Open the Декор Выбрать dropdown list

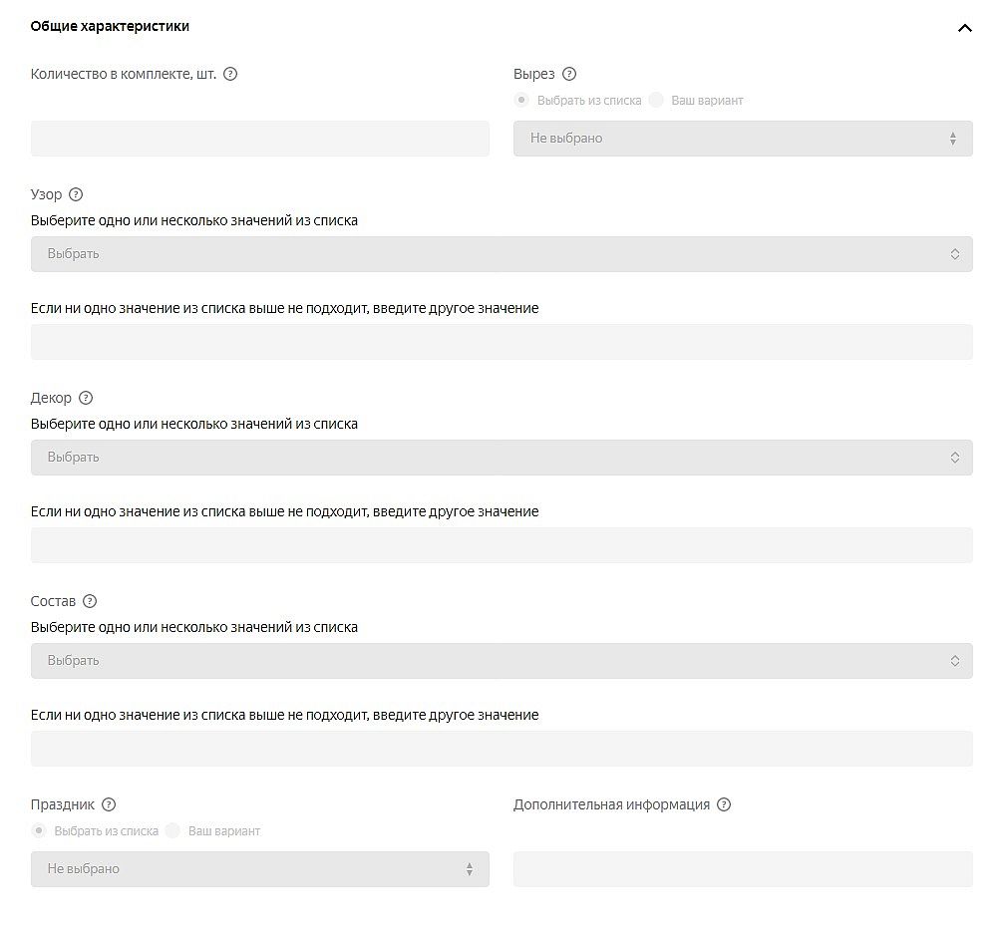tap(502, 458)
